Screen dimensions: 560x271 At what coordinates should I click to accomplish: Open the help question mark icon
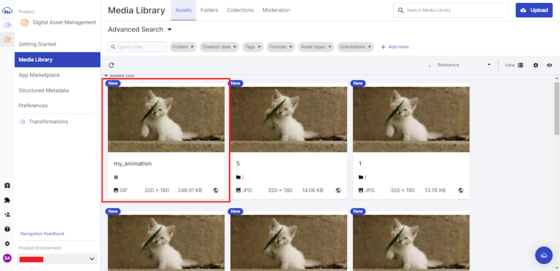pos(7,229)
